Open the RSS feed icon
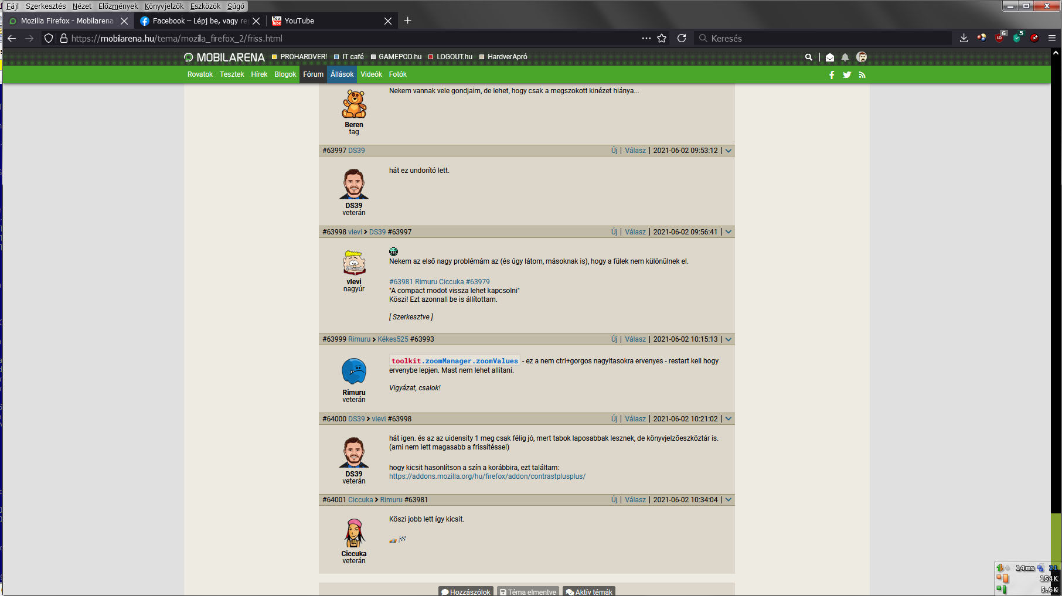This screenshot has height=596, width=1062. (x=862, y=74)
